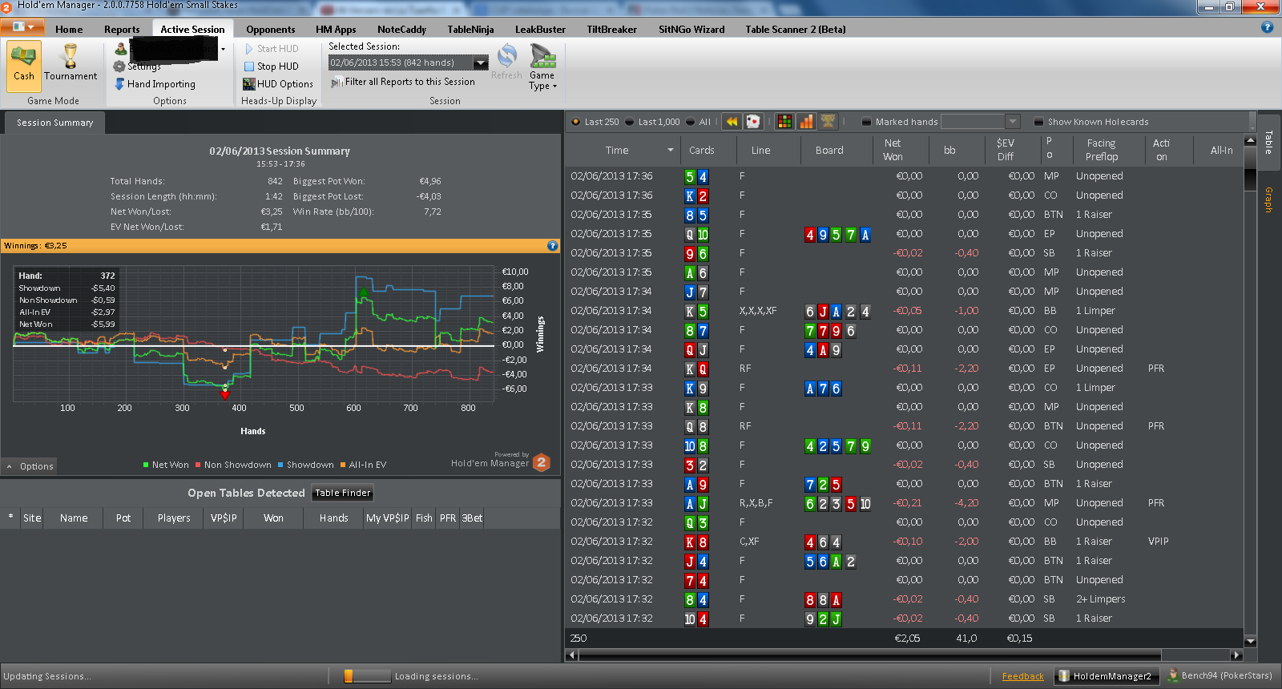The height and width of the screenshot is (689, 1282).
Task: Open HUD Options
Action: coord(278,83)
